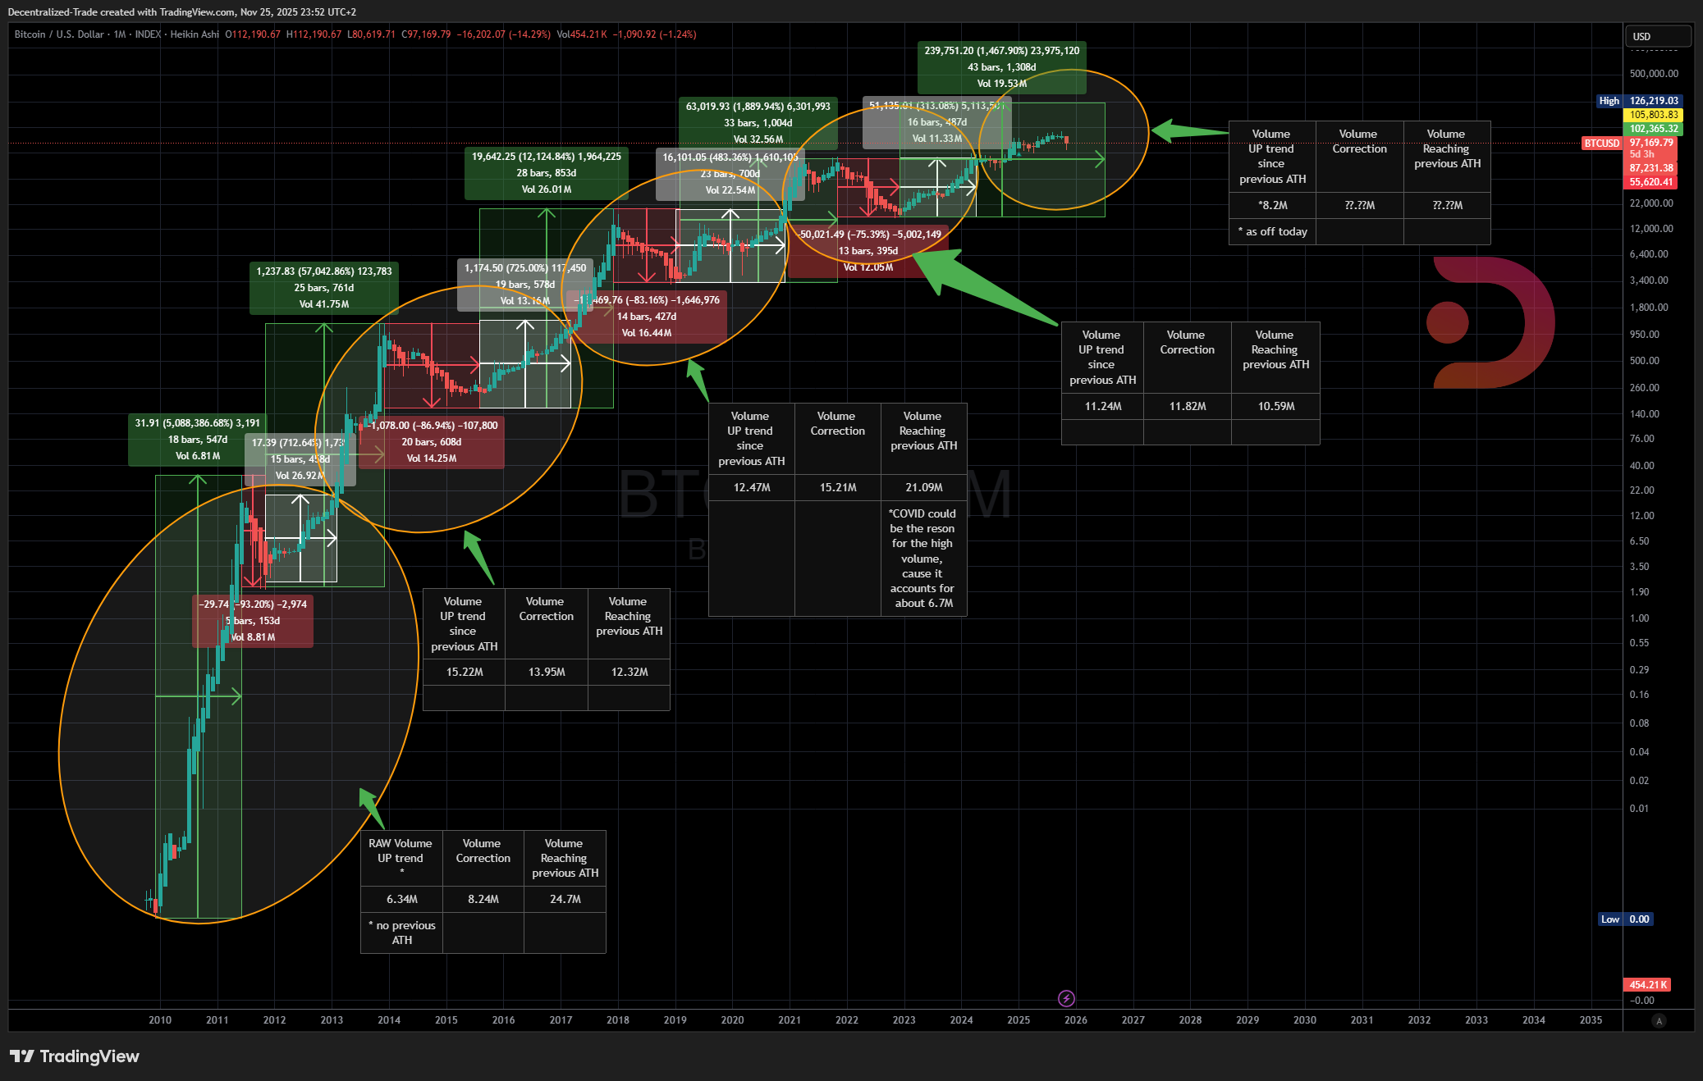The width and height of the screenshot is (1703, 1081).
Task: Select the '* no previous ATH' note cell
Action: pos(402,933)
